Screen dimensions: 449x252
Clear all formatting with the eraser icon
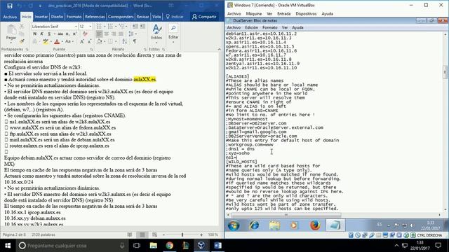coord(85,34)
